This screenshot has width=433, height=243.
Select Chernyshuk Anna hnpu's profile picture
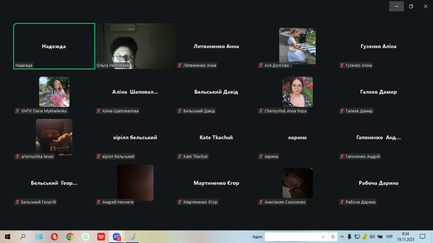coord(297,92)
